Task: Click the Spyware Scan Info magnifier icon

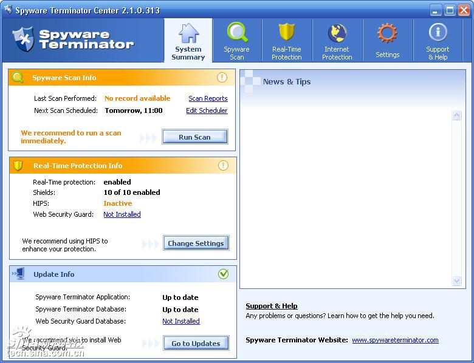Action: coord(18,77)
